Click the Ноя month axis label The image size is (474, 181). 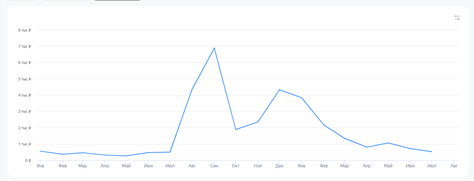258,166
